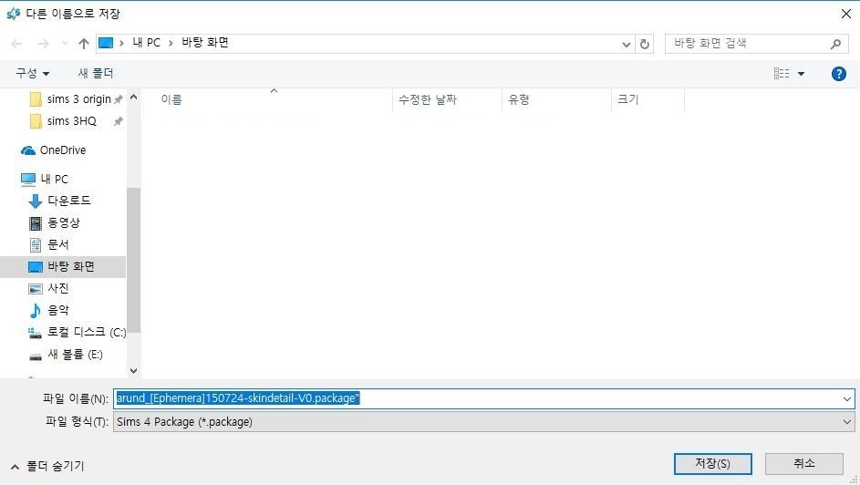Open 새 볼륨 (E:) drive

tap(66, 355)
